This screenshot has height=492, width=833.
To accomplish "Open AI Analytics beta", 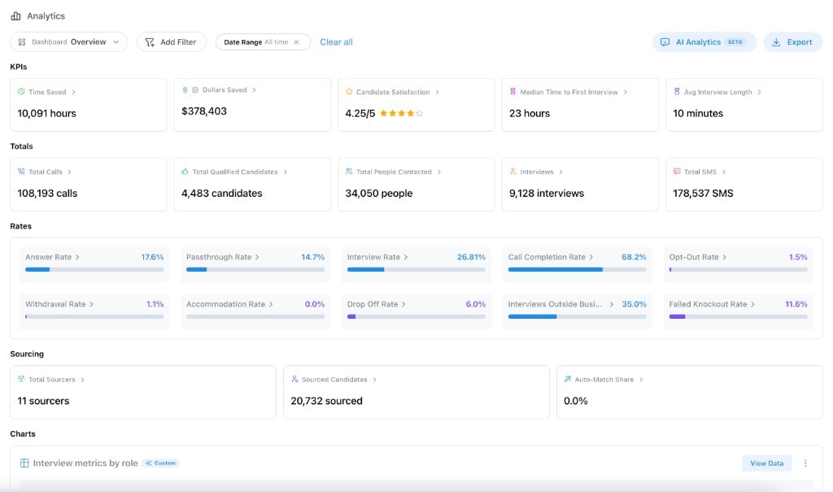I will point(704,42).
